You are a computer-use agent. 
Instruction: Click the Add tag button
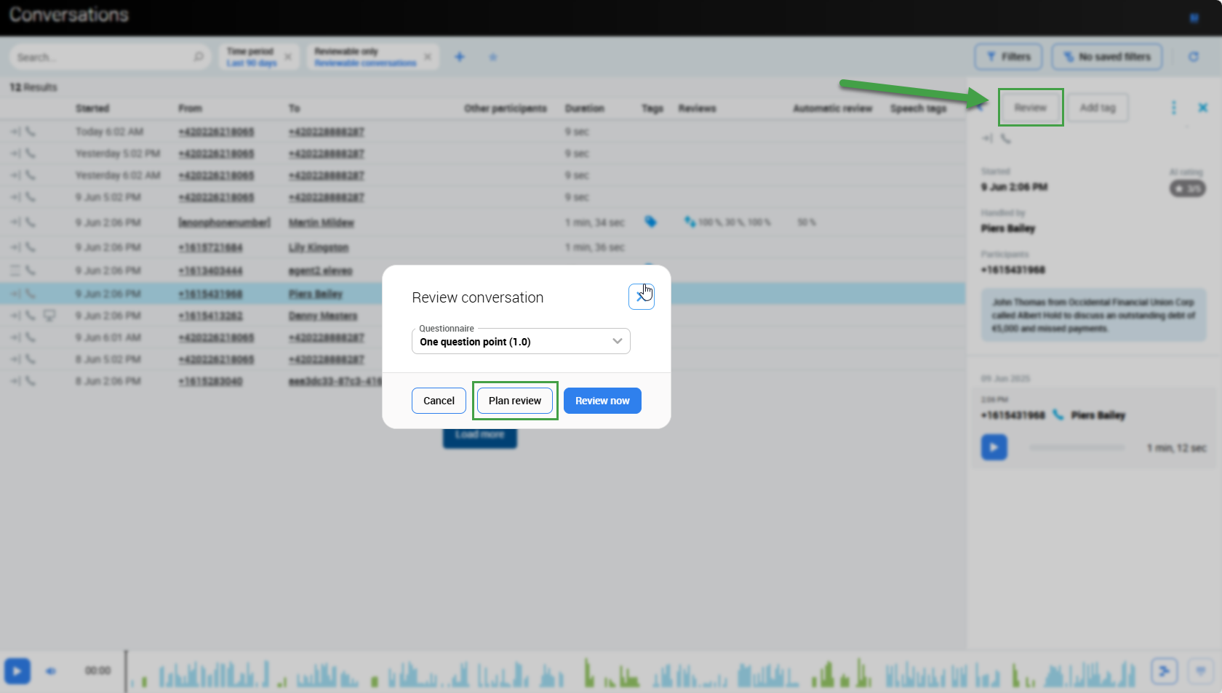coord(1098,108)
